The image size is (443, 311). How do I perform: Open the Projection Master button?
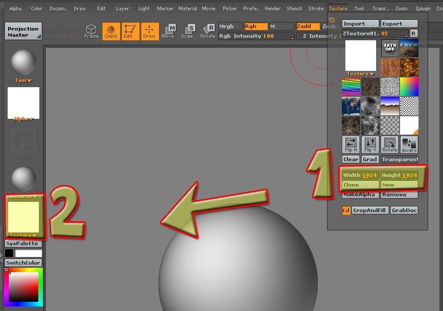click(x=24, y=31)
